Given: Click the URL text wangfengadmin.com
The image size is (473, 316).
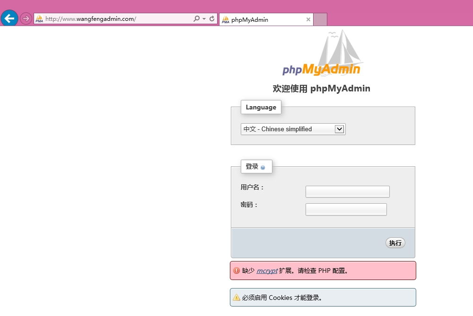Looking at the screenshot, I should (x=105, y=19).
